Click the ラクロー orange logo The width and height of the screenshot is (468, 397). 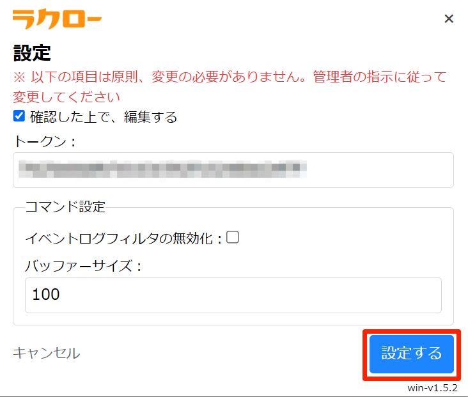pyautogui.click(x=57, y=19)
